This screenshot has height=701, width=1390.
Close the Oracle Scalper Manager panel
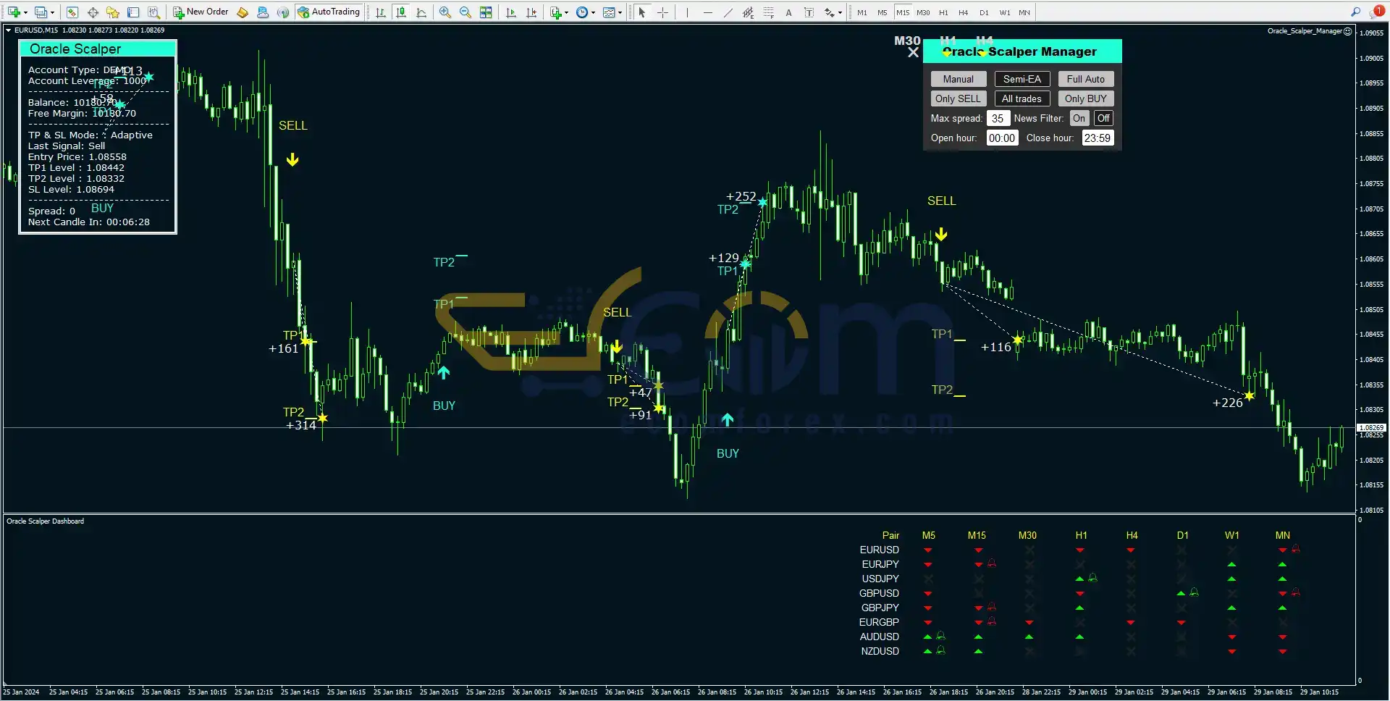coord(913,52)
